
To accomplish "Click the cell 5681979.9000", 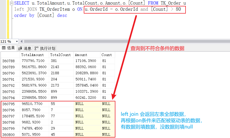I will click(x=34, y=85).
